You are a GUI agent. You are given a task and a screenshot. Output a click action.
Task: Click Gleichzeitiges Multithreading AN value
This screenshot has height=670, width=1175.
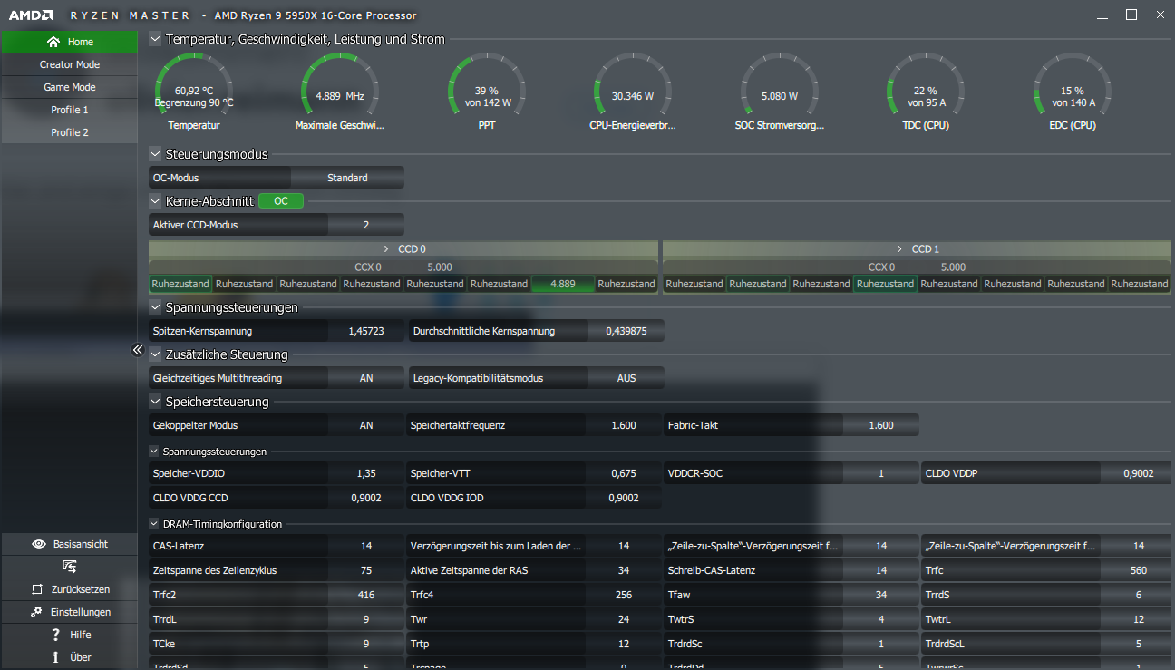pyautogui.click(x=366, y=378)
